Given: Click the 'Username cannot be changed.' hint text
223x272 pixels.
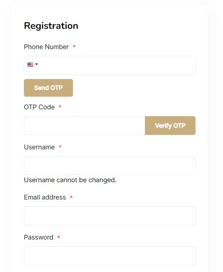Looking at the screenshot, I should click(70, 180).
